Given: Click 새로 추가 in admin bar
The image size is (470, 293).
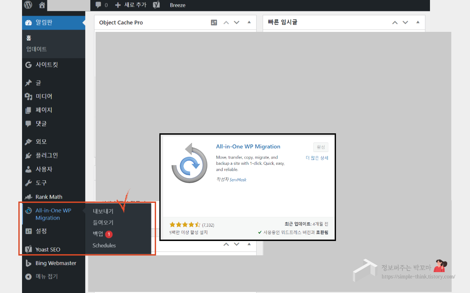Looking at the screenshot, I should (x=135, y=5).
